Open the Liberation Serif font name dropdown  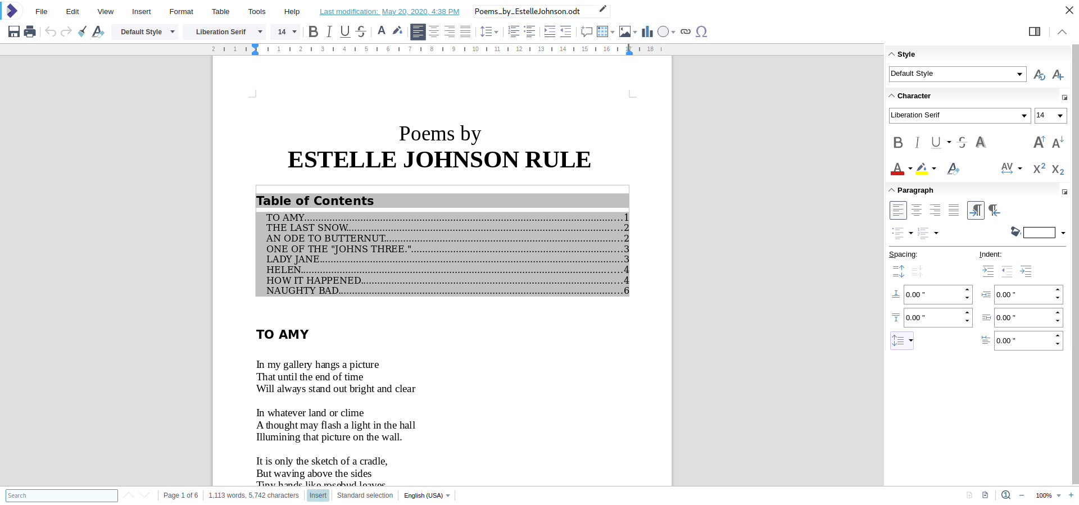pyautogui.click(x=260, y=32)
